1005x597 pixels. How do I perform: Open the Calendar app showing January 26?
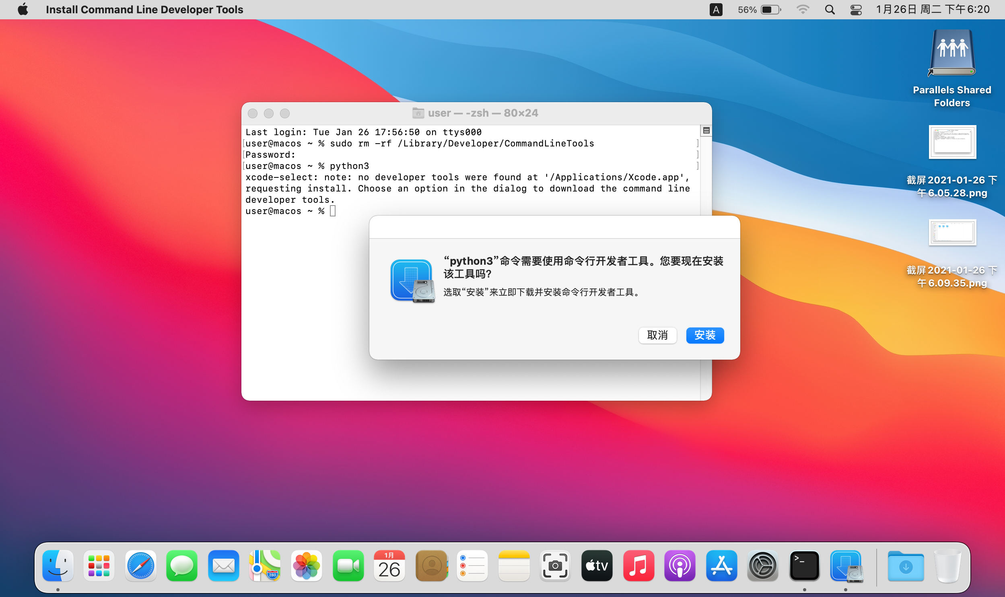click(389, 566)
